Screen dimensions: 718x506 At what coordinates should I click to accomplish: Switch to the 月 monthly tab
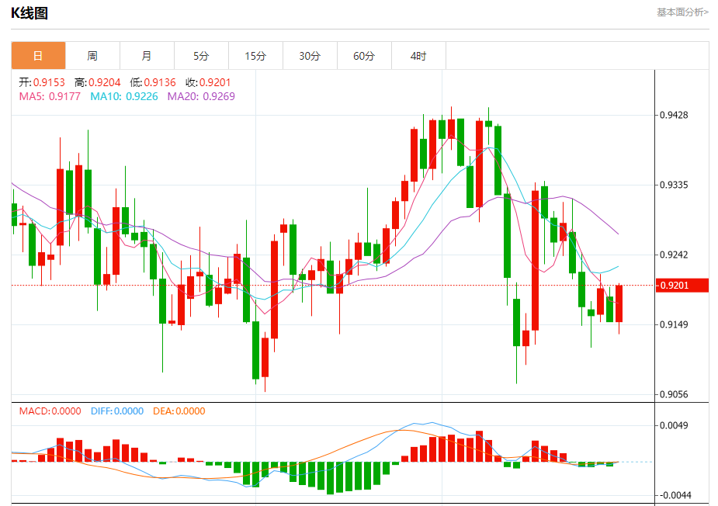tap(147, 56)
